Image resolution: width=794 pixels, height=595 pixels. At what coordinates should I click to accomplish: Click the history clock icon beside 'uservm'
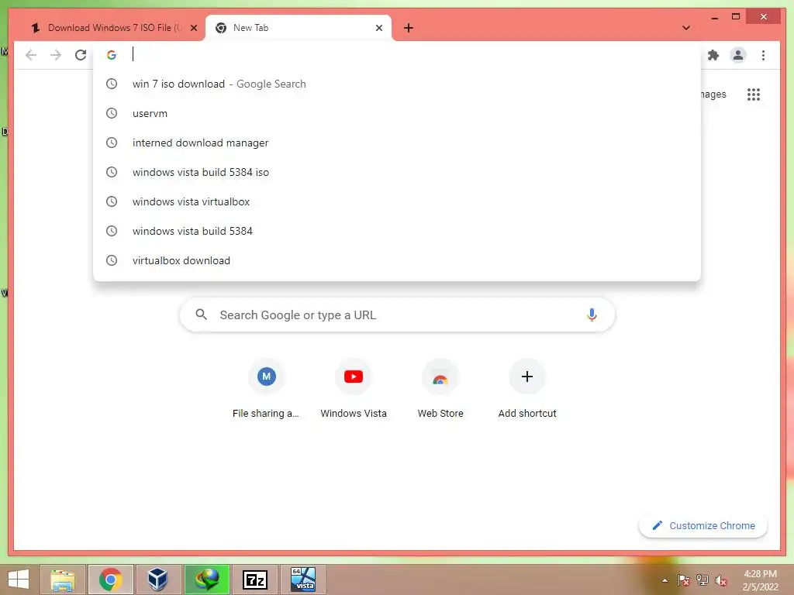pyautogui.click(x=112, y=113)
